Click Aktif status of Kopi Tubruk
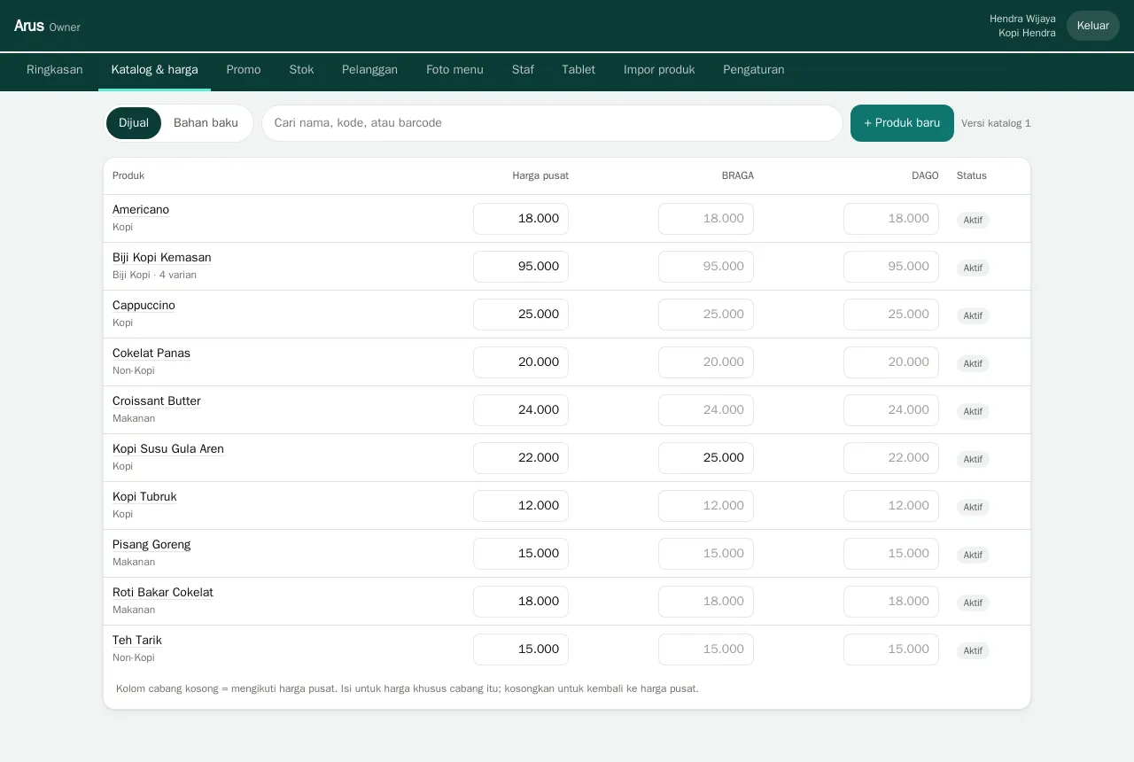The width and height of the screenshot is (1134, 762). pos(973,507)
